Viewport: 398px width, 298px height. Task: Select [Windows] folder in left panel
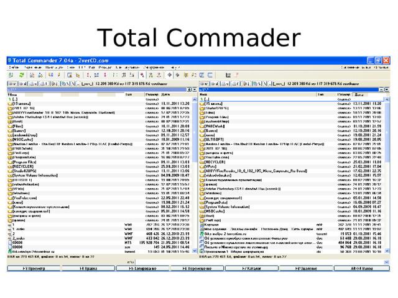click(x=99, y=193)
